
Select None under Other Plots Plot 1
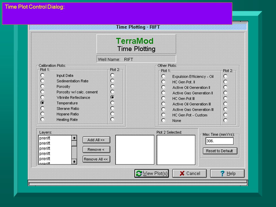coord(164,120)
